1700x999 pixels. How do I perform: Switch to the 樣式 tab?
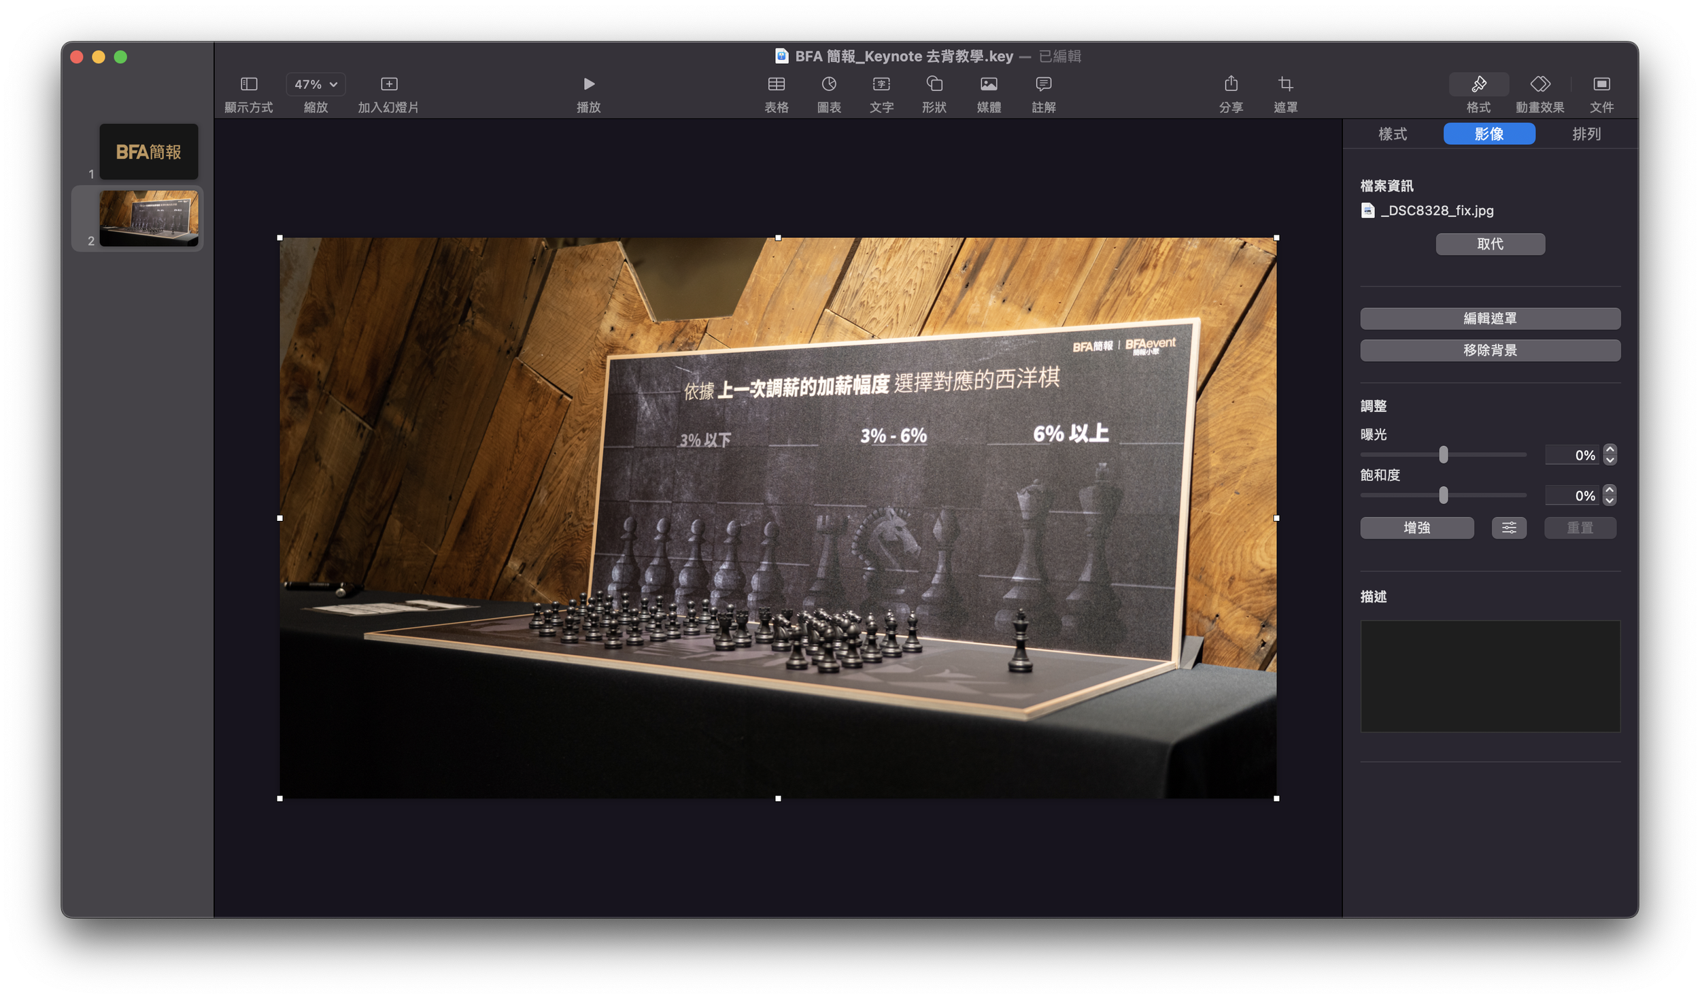(1391, 134)
